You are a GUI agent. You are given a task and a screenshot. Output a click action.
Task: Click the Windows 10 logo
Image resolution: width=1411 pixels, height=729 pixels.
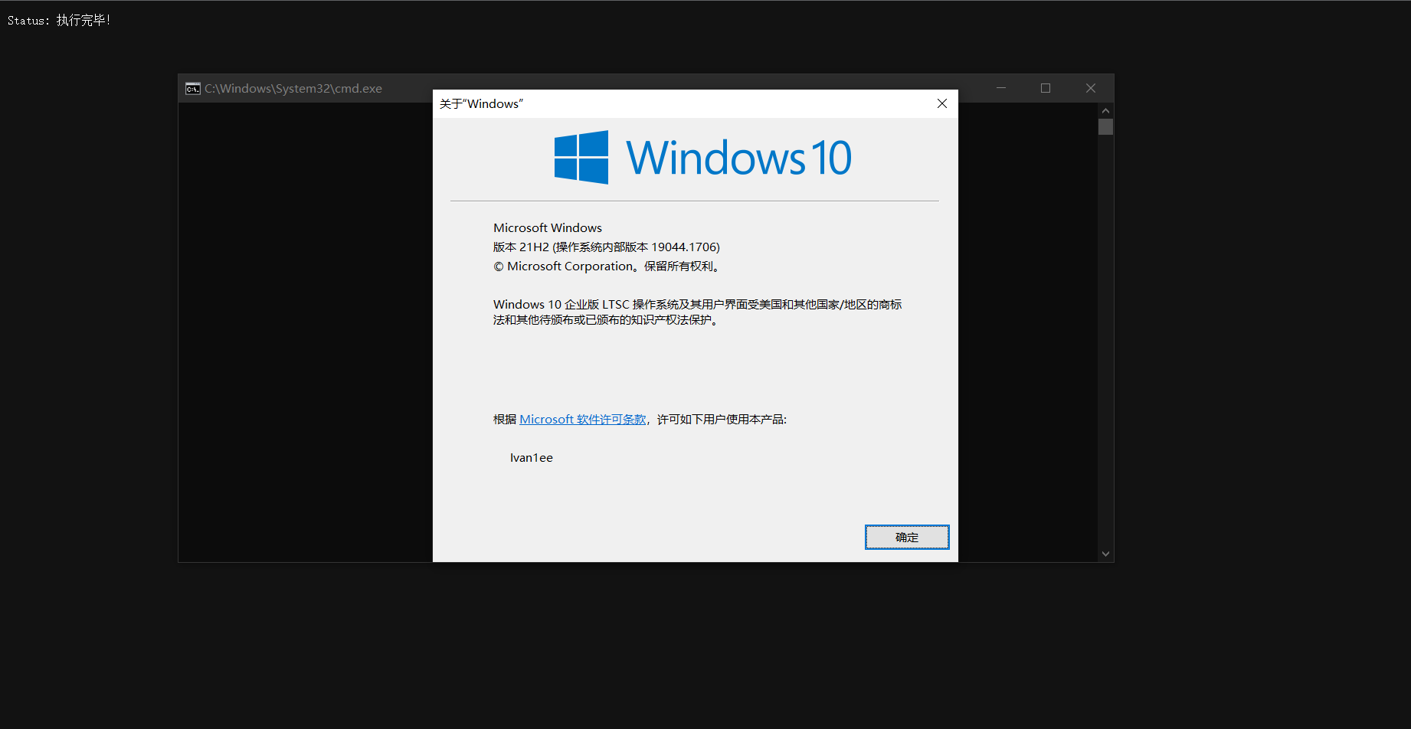(702, 157)
